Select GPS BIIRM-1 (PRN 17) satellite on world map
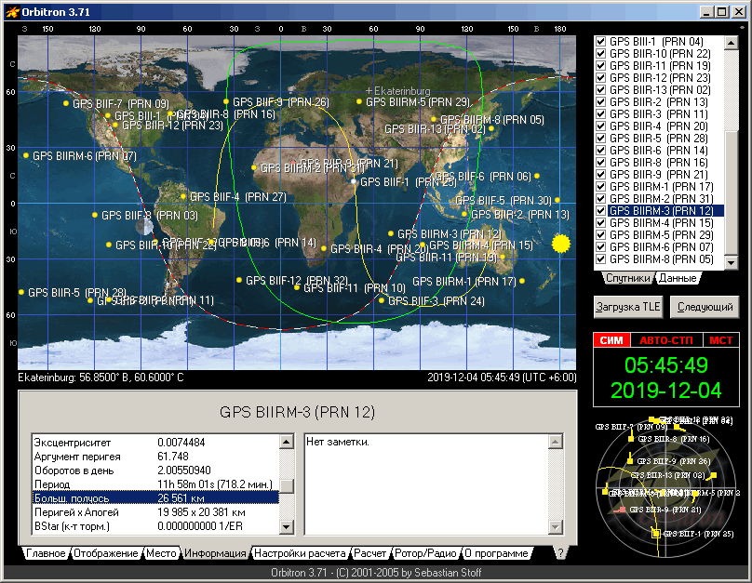752x583 pixels. pyautogui.click(x=522, y=281)
